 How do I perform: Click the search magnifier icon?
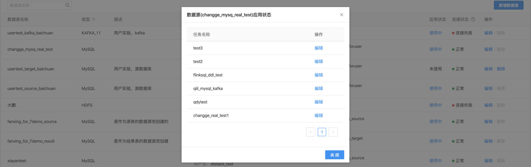pos(67,5)
